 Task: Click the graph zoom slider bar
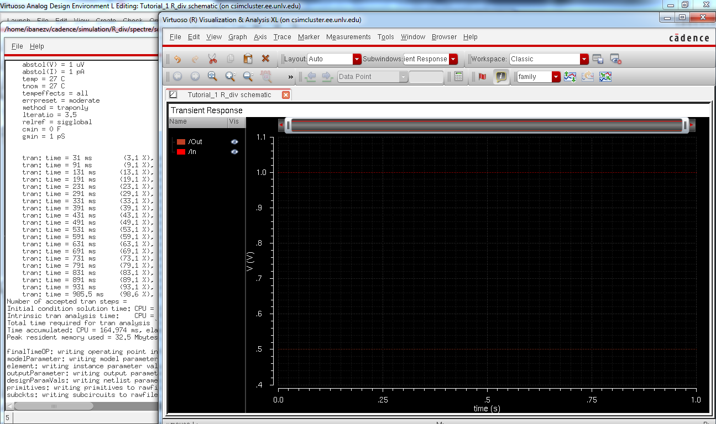pos(487,125)
